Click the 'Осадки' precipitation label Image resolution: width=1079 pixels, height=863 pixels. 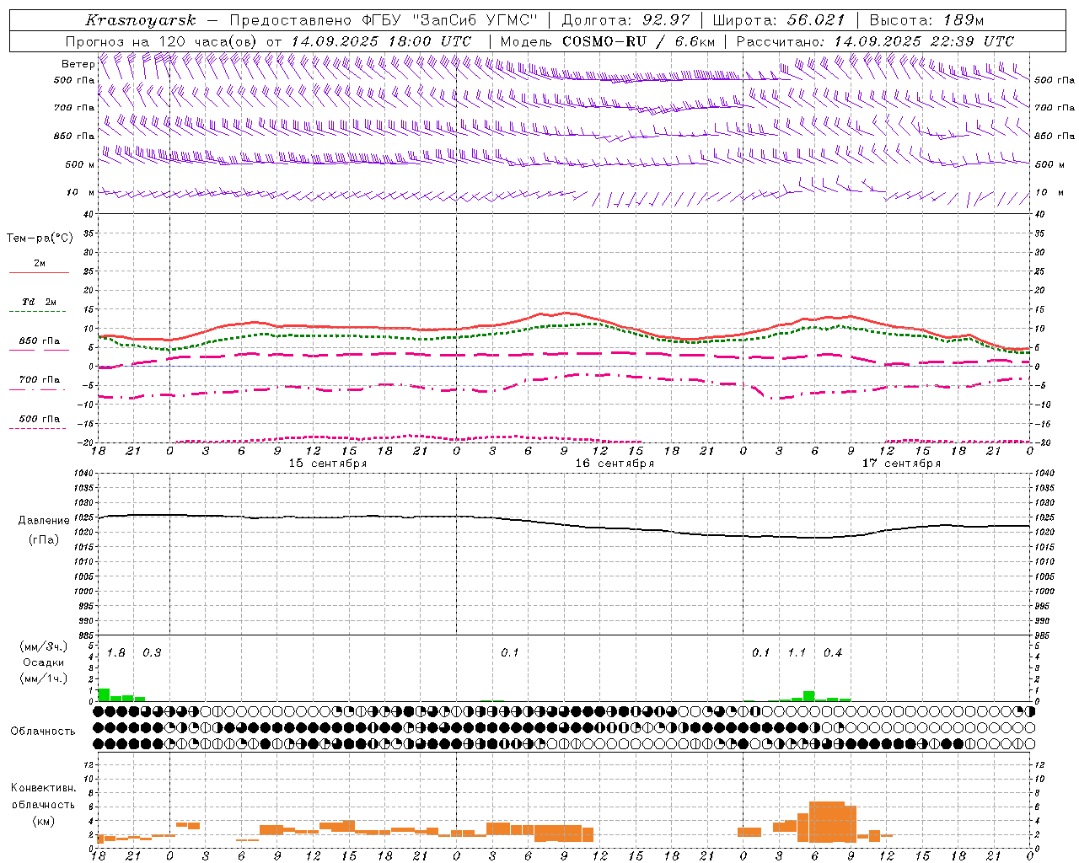[x=44, y=663]
